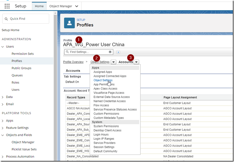Open Setup Home in the sidebar

(10, 30)
